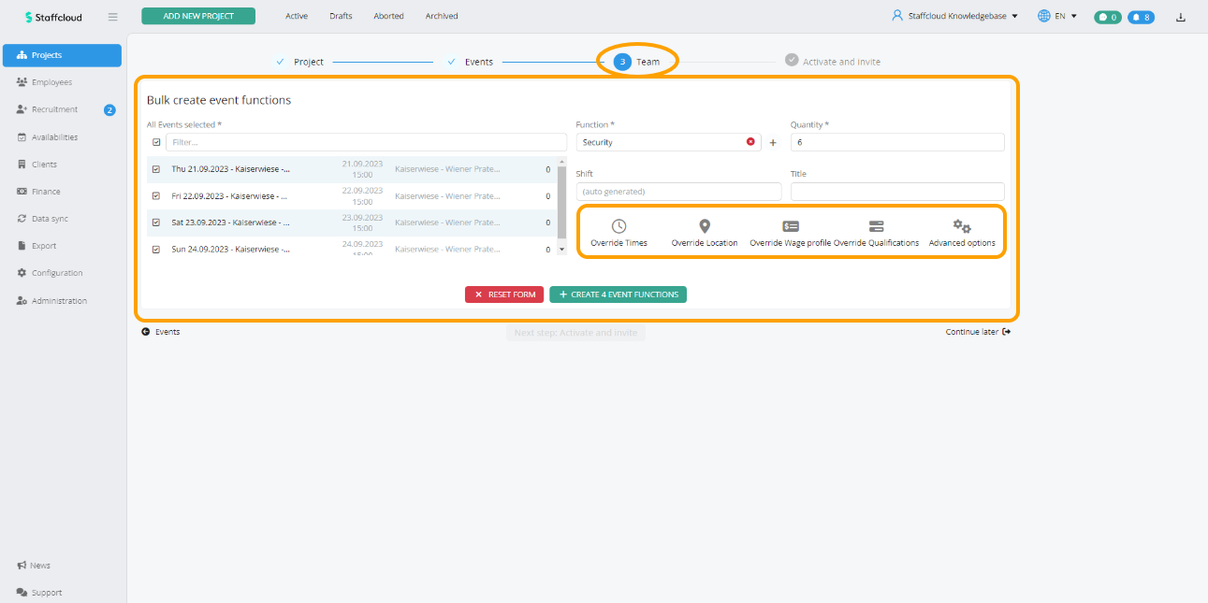Focus the Shift auto generated field

click(x=678, y=192)
